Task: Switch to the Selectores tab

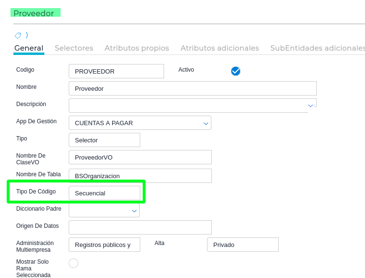Action: 74,48
